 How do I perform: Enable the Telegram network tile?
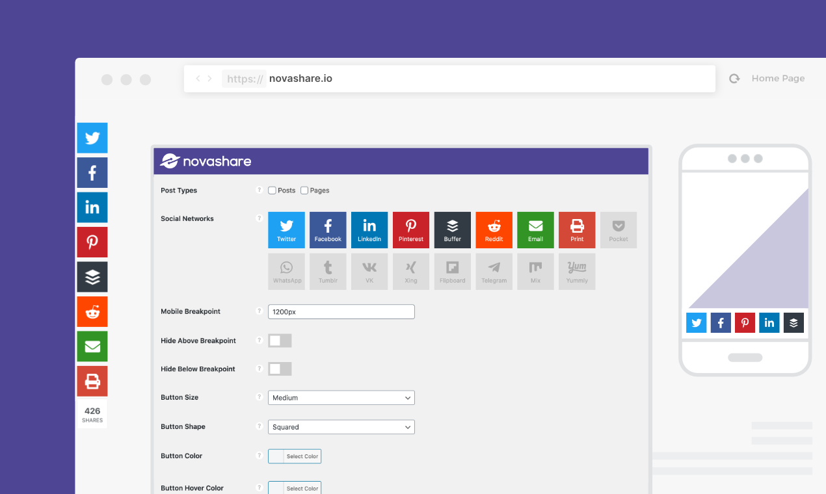pos(494,272)
